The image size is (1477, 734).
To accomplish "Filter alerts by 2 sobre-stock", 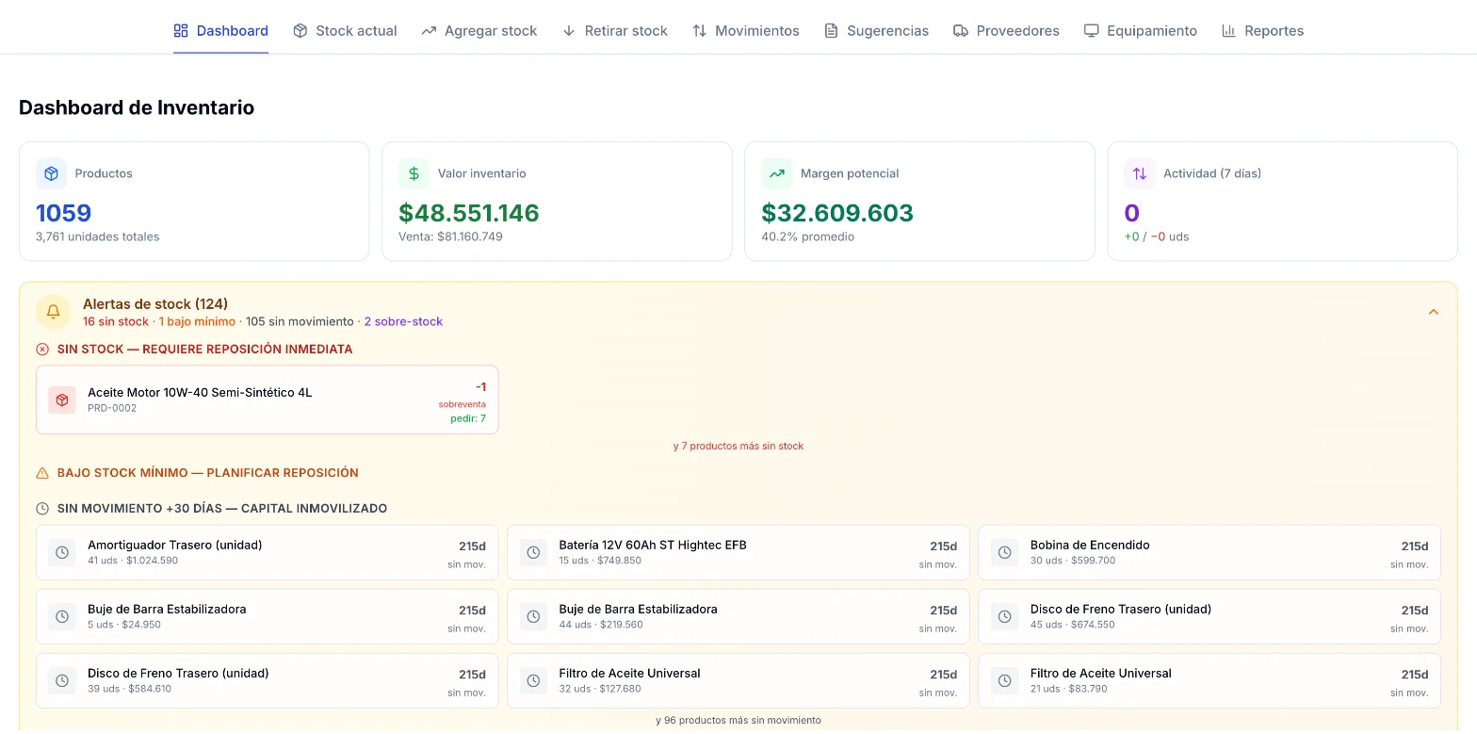I will [403, 321].
